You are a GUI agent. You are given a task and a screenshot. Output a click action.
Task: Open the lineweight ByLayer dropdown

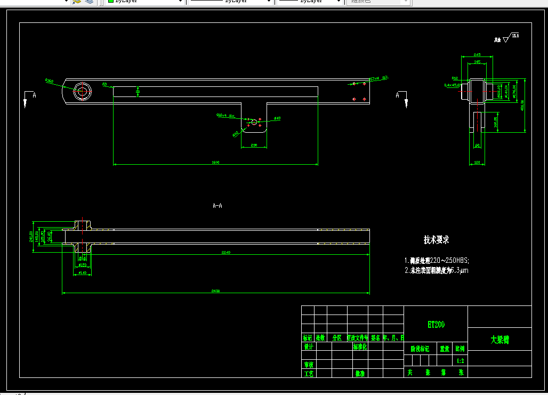click(x=310, y=2)
